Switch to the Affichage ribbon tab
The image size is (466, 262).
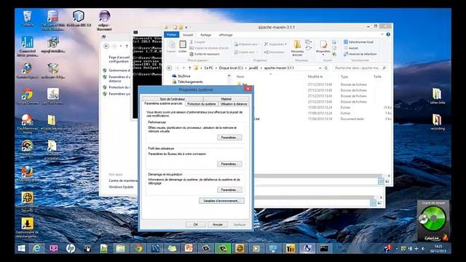click(226, 35)
